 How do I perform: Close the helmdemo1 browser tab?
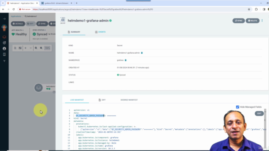pos(37,3)
